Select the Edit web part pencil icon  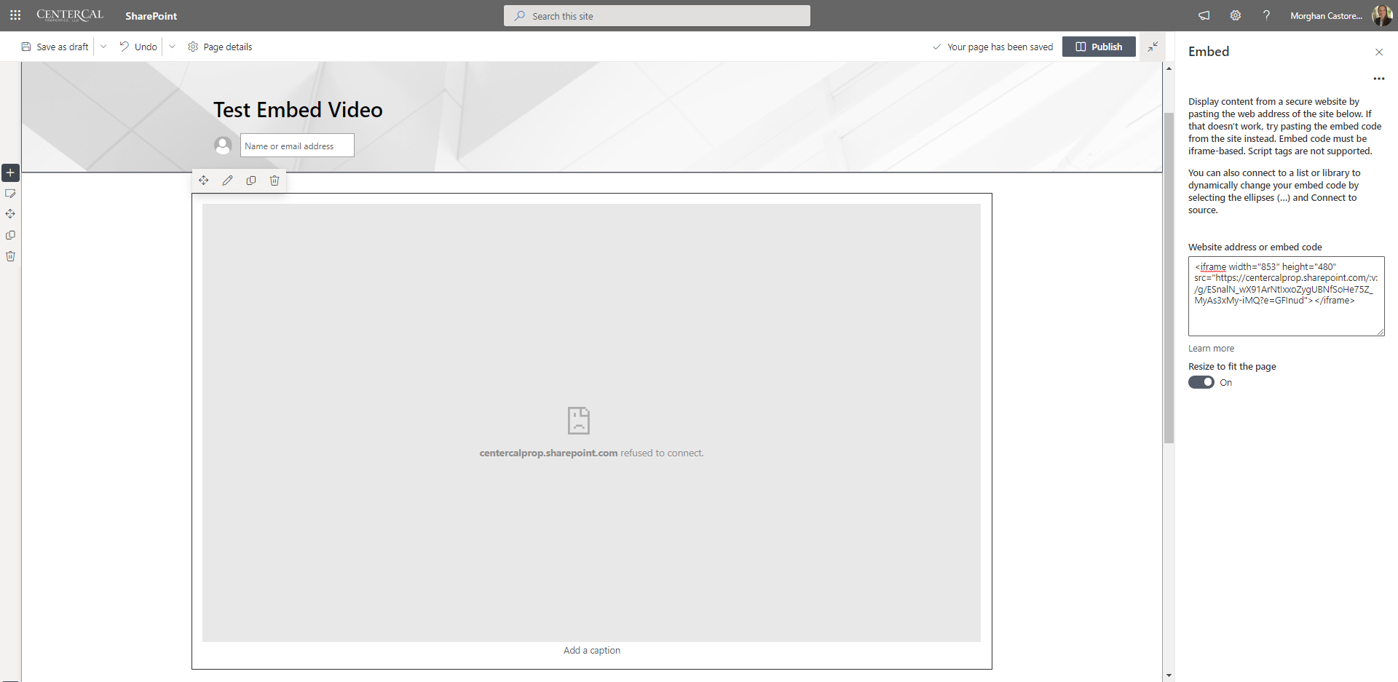227,180
